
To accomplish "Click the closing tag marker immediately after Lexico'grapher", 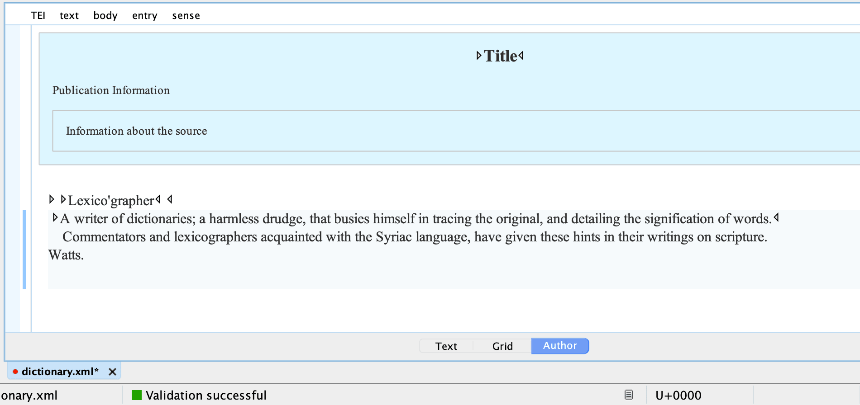I will pos(158,199).
